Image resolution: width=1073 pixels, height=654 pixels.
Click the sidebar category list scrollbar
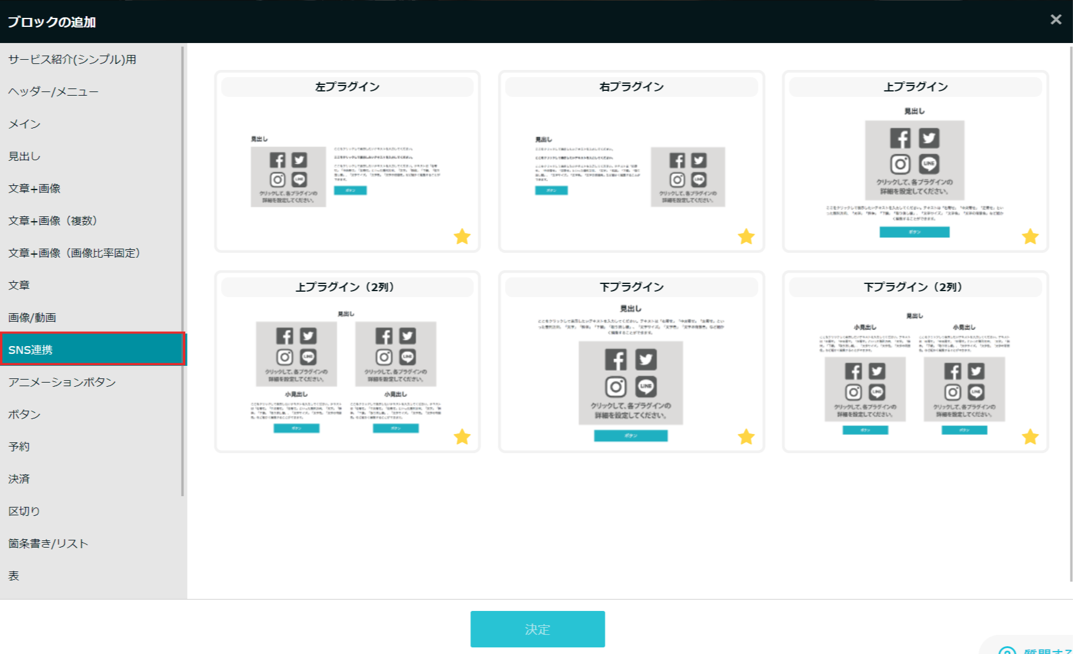click(183, 270)
